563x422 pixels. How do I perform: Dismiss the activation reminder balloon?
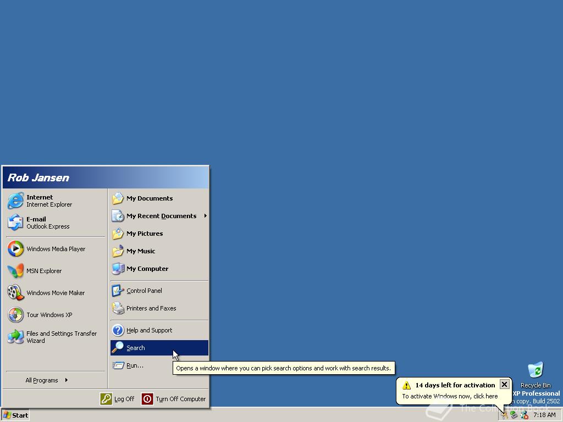tap(504, 385)
